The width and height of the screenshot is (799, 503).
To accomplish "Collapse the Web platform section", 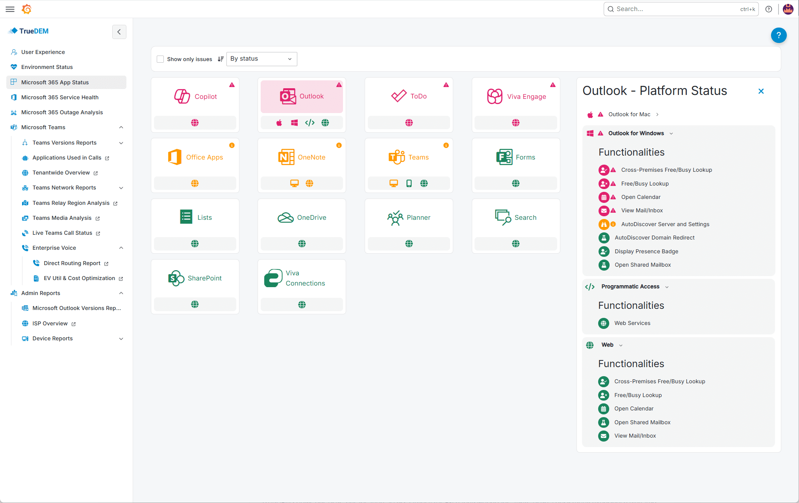I will pyautogui.click(x=621, y=345).
